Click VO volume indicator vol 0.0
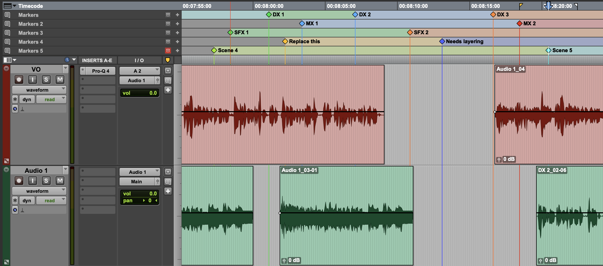The image size is (603, 266). 140,93
